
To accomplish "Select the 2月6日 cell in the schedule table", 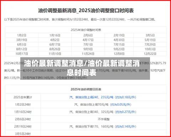I will (88, 35).
